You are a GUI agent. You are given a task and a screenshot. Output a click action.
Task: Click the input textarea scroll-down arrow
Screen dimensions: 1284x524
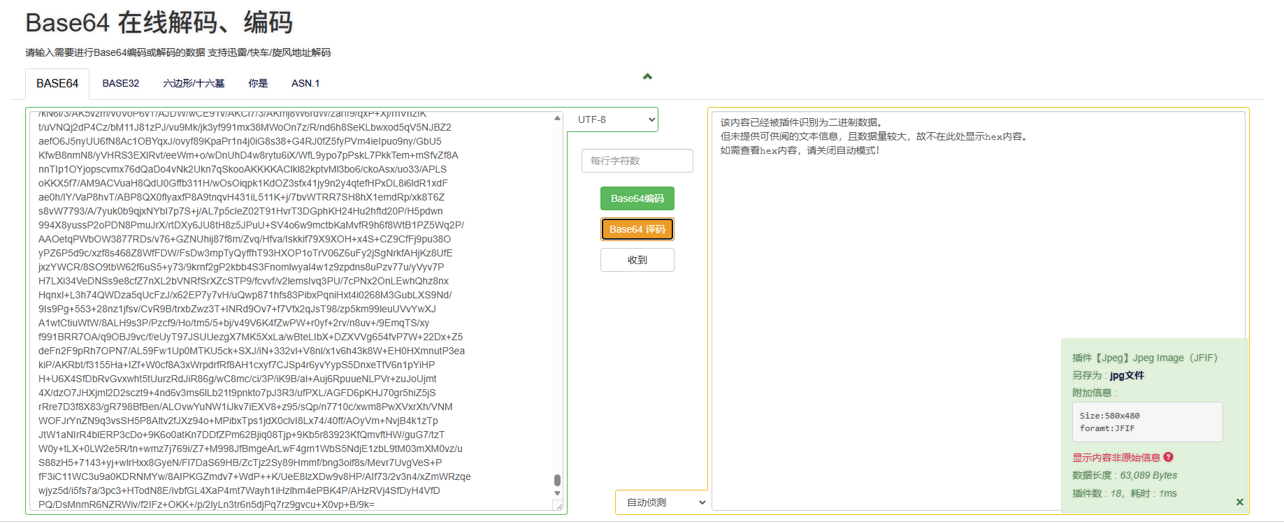coord(557,493)
